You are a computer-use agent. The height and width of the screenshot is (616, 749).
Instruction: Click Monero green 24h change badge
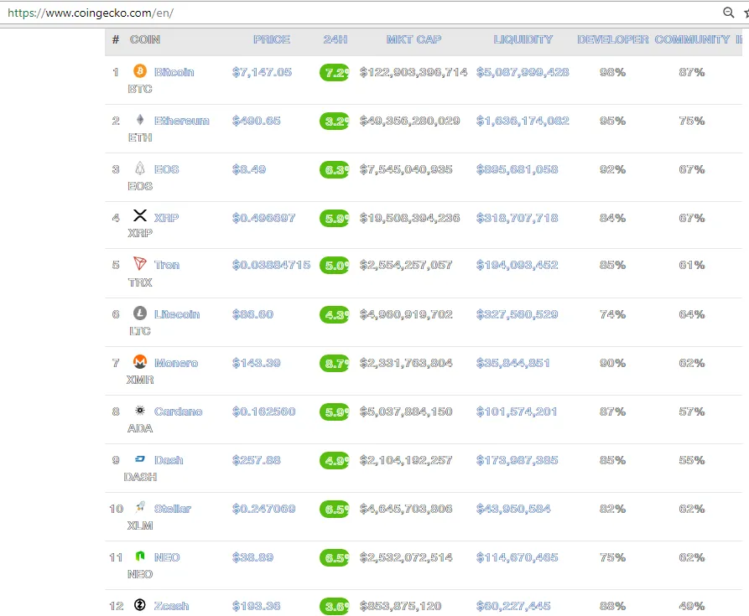click(335, 364)
